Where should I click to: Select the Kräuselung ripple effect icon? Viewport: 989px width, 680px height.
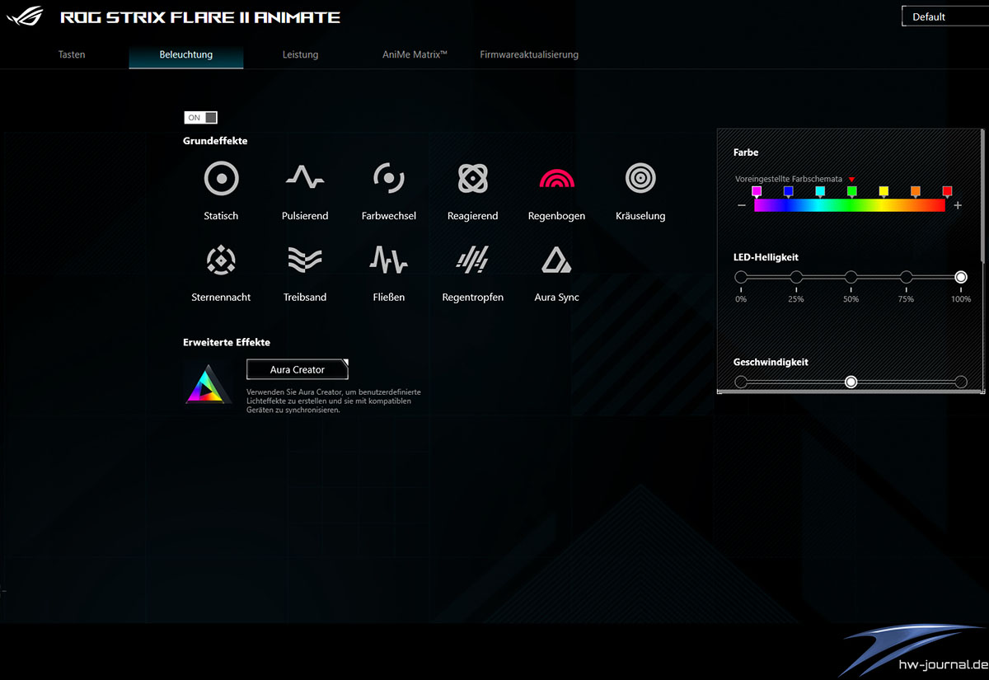(640, 178)
